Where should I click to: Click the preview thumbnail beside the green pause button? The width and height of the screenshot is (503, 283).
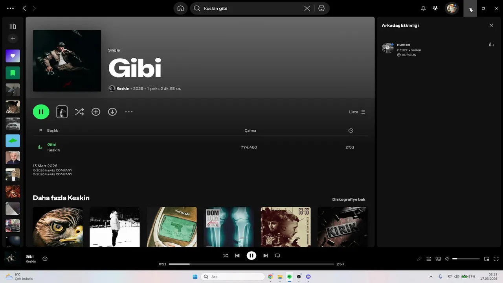62,112
